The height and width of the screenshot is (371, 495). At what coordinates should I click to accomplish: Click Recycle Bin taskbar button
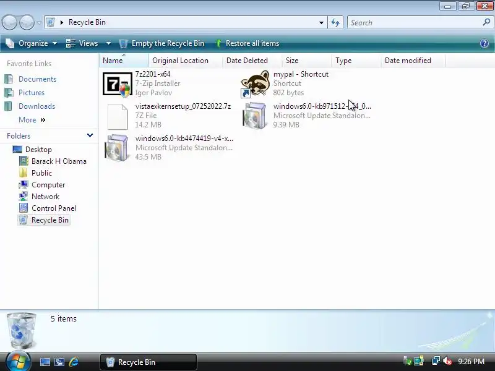[x=148, y=362]
